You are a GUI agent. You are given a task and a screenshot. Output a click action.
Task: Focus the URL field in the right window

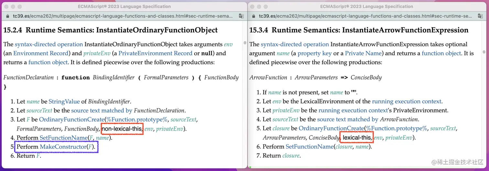click(365, 16)
